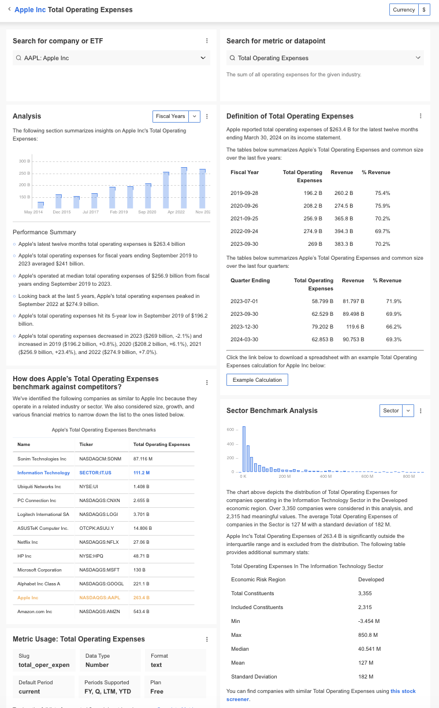Viewport: 439px width, 708px height.
Task: Click the tallest bar in sector distribution chart
Action: point(244,449)
